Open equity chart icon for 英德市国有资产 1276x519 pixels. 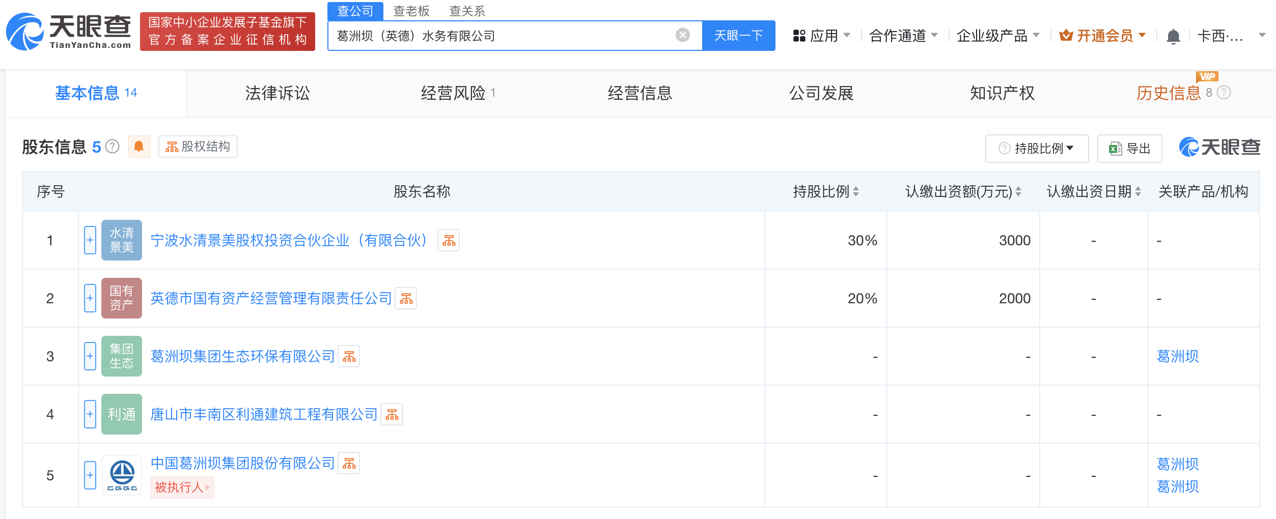[x=406, y=298]
